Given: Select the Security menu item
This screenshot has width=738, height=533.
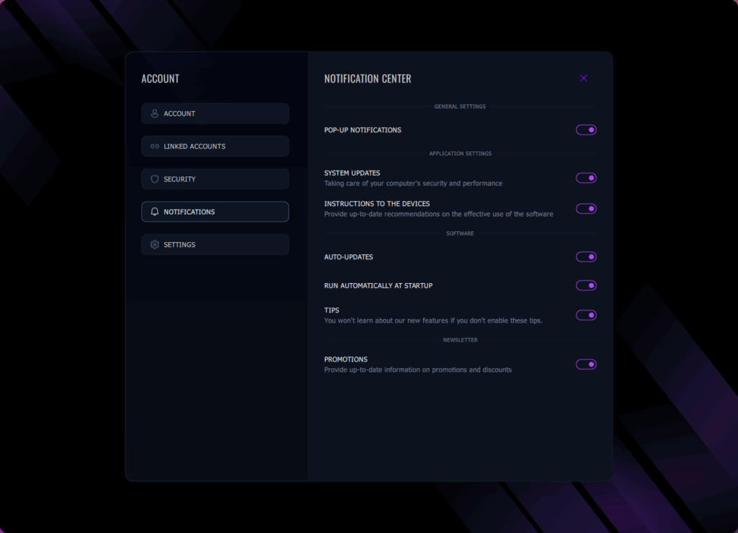Looking at the screenshot, I should click(x=215, y=179).
